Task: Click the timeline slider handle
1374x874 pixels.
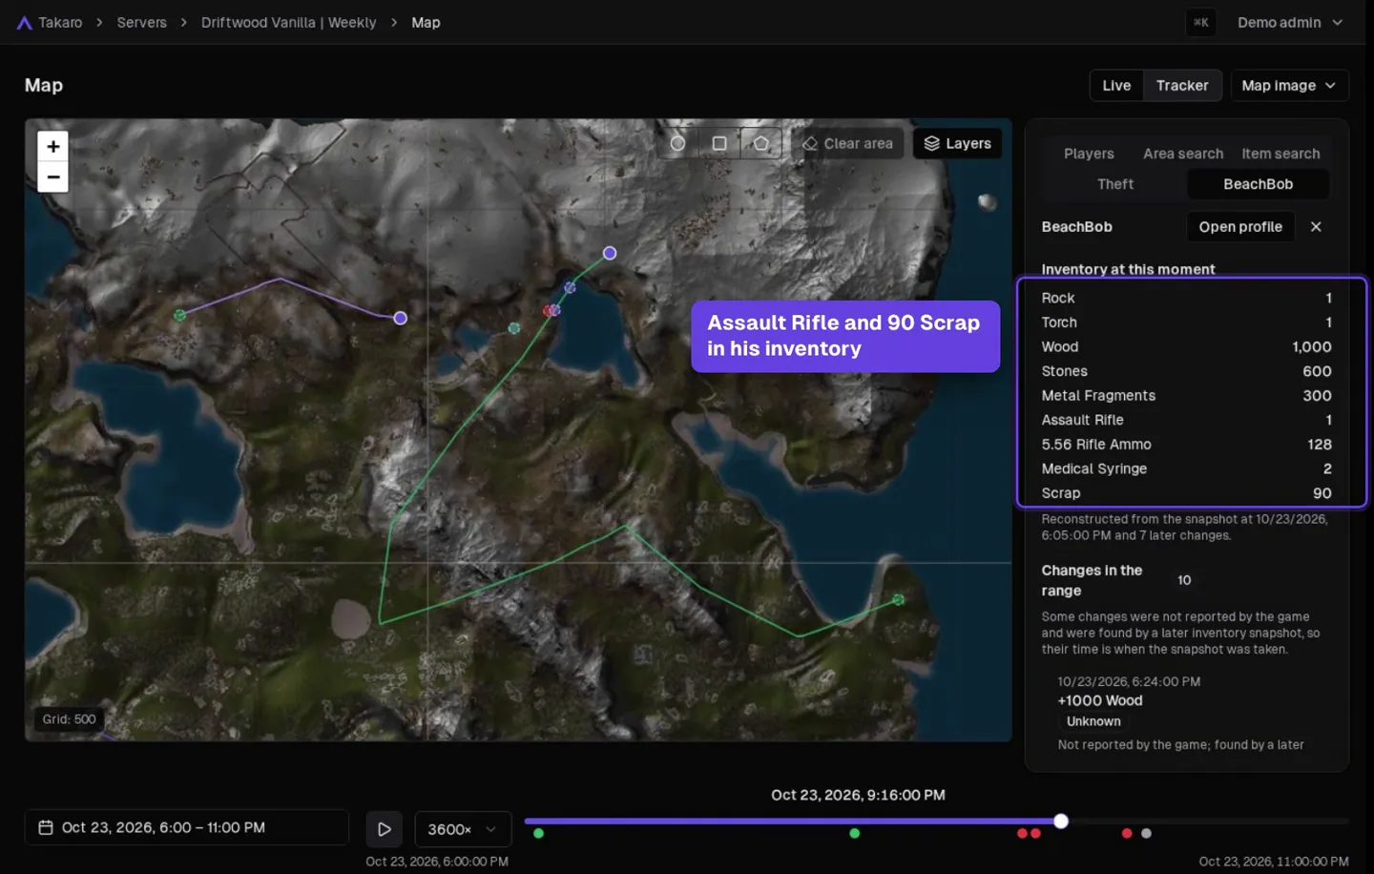Action: [x=1061, y=822]
